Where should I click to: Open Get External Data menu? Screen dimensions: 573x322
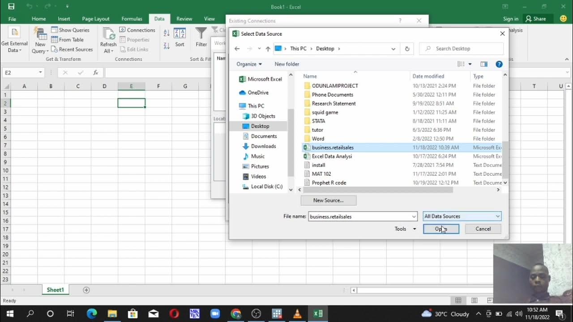point(14,41)
